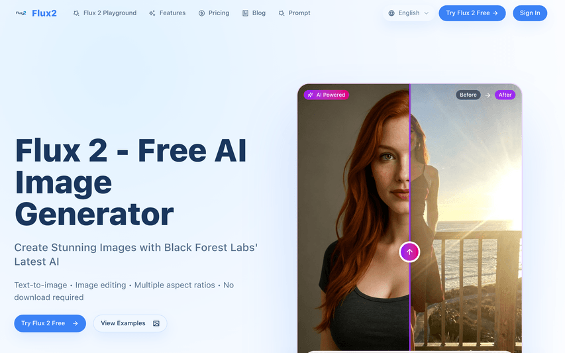
Task: Click the Flux 2 Playground wand icon
Action: (76, 13)
